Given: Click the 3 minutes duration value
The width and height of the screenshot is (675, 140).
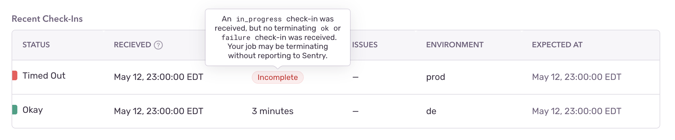Looking at the screenshot, I should click(x=273, y=111).
